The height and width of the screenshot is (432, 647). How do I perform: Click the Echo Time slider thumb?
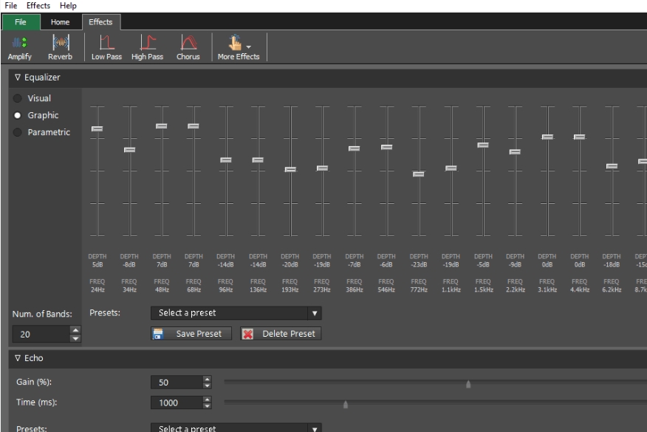[x=346, y=405]
